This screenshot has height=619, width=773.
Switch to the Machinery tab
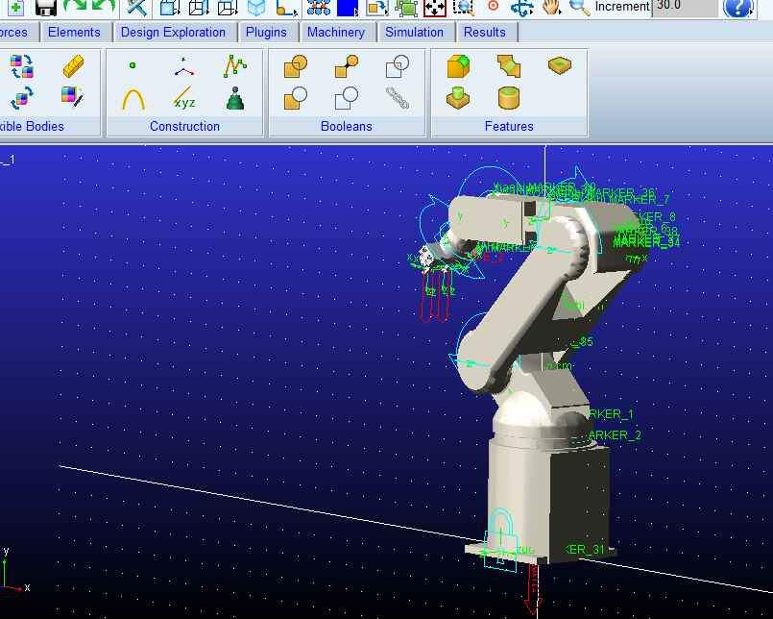tap(336, 32)
